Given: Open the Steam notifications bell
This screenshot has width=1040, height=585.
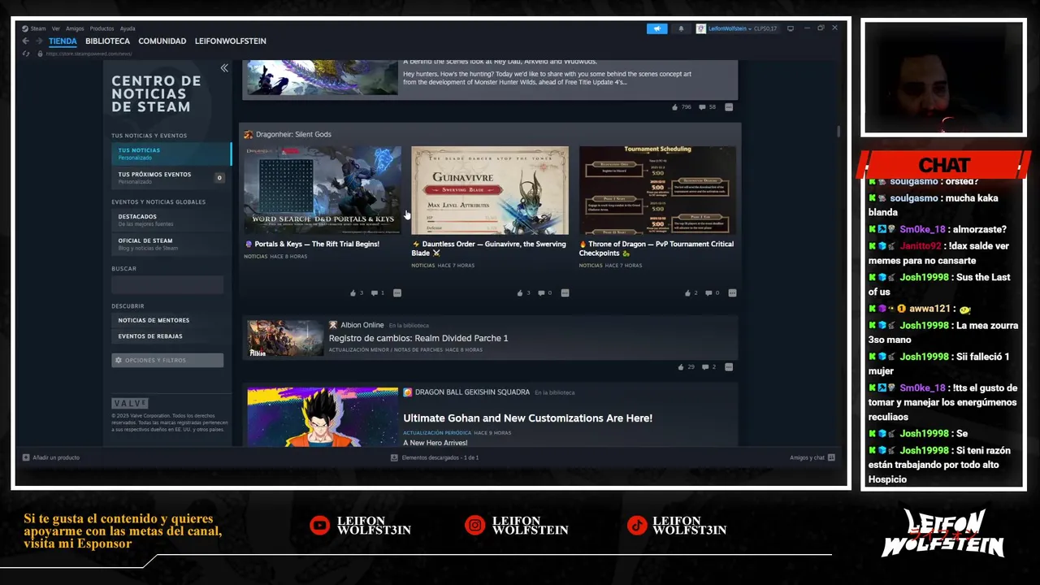Looking at the screenshot, I should coord(681,28).
